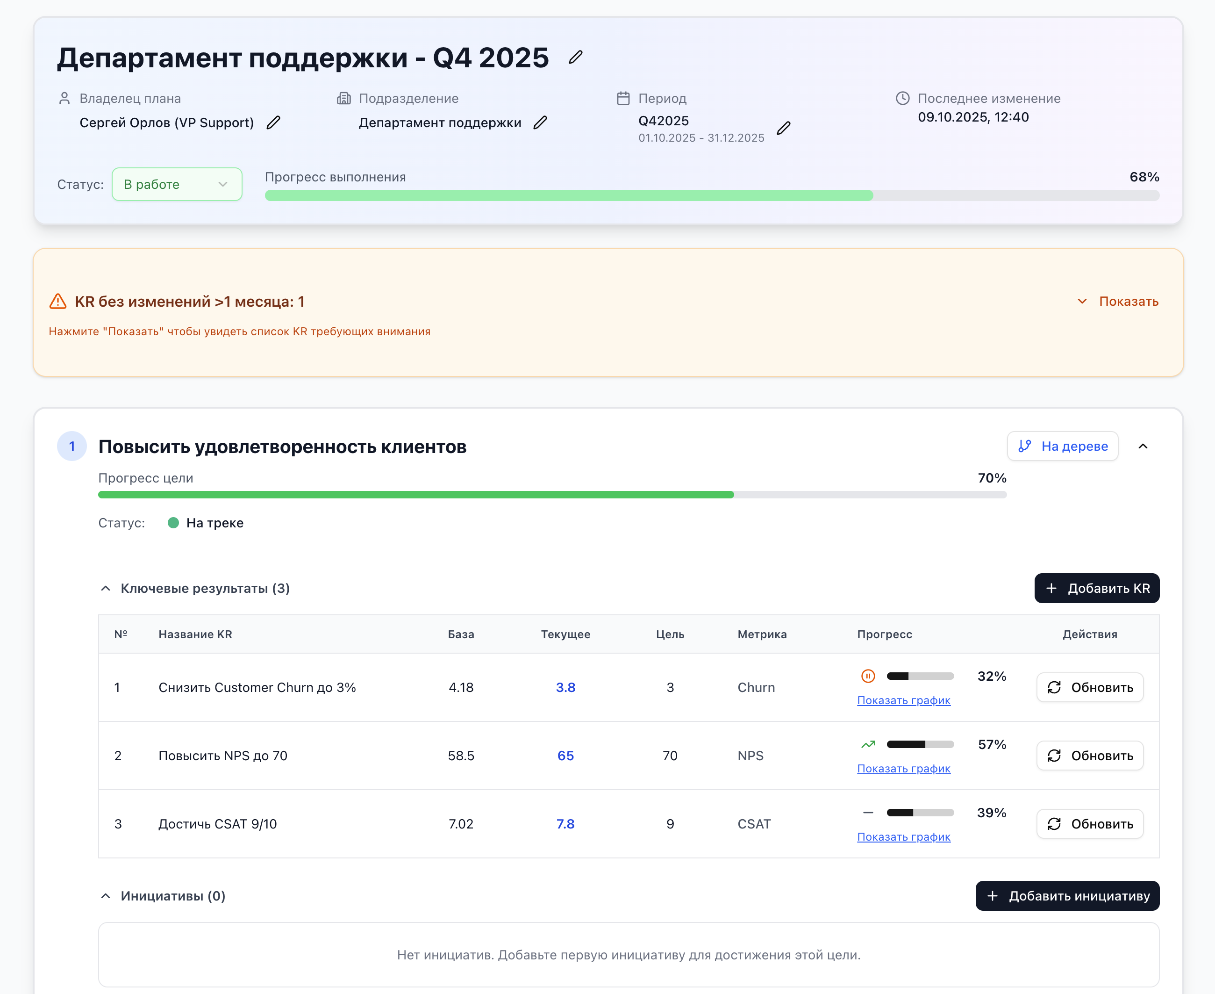Click the plus icon on Добавить инициативу
The image size is (1215, 994).
coord(993,895)
